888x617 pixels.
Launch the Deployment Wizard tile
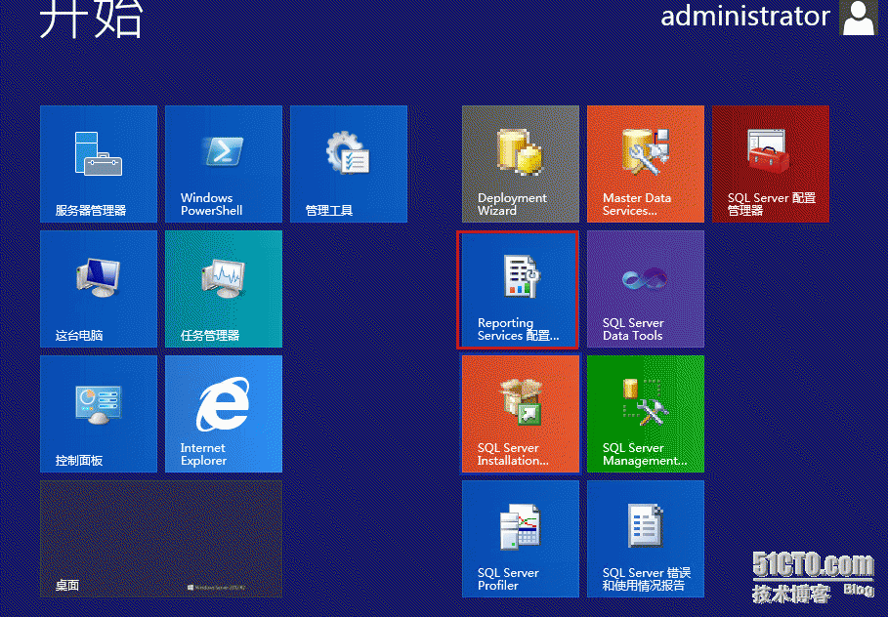pos(521,164)
